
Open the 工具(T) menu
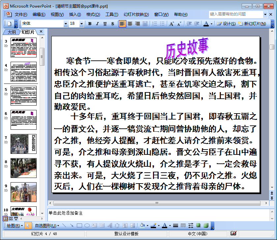[112, 15]
